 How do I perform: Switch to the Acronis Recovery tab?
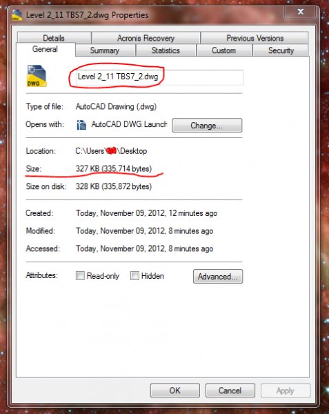pyautogui.click(x=146, y=38)
